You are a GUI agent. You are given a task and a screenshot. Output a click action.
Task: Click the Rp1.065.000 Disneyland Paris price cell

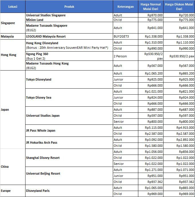[151, 188]
